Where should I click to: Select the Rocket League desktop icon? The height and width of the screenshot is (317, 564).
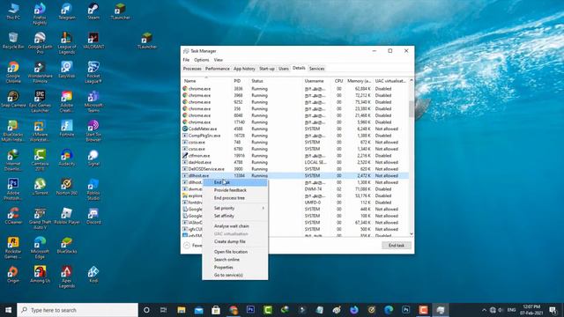pyautogui.click(x=93, y=72)
